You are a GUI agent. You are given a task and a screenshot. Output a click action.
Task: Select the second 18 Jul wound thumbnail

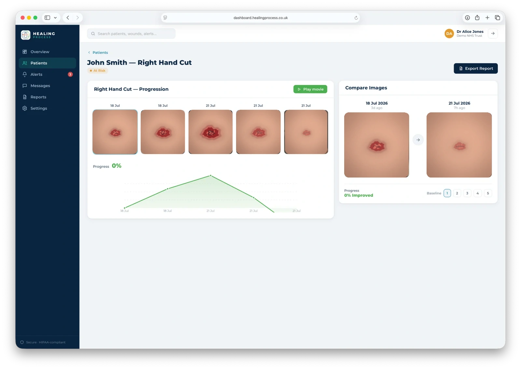pyautogui.click(x=163, y=132)
